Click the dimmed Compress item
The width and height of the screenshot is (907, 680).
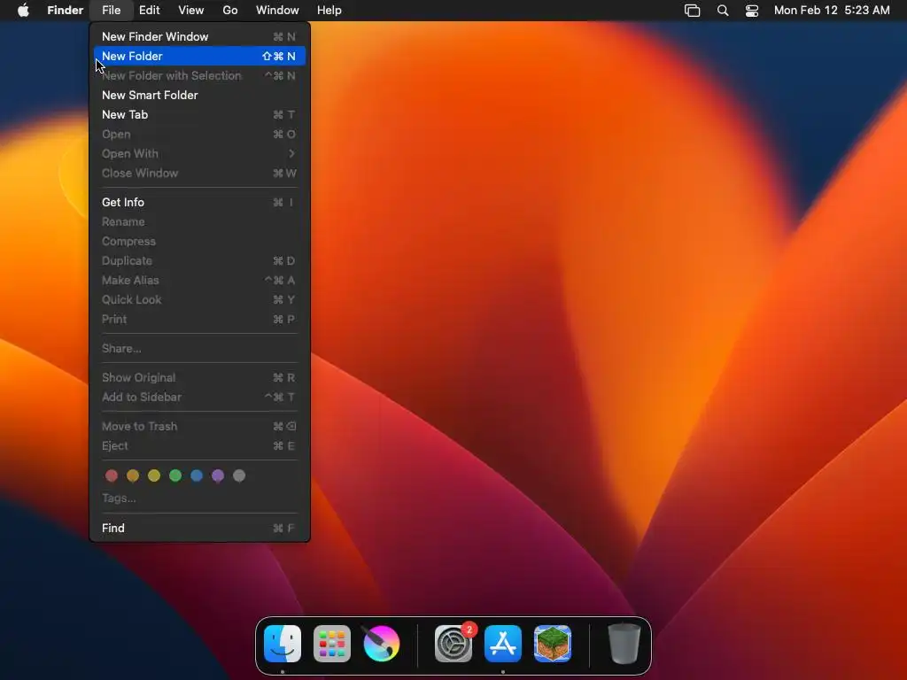[x=199, y=242]
